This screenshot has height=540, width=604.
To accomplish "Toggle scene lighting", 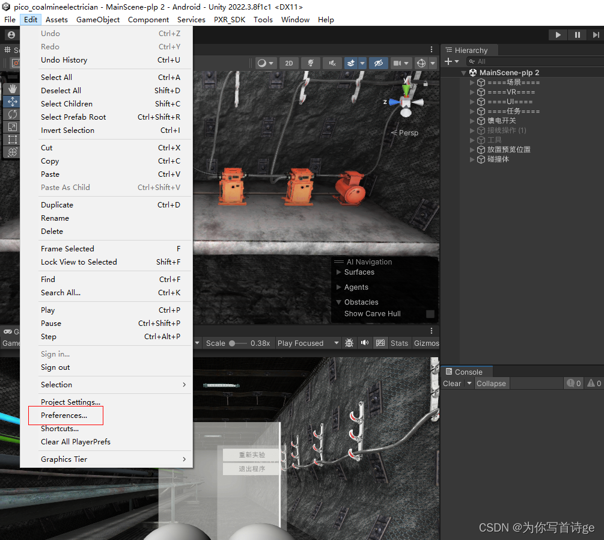I will 311,63.
